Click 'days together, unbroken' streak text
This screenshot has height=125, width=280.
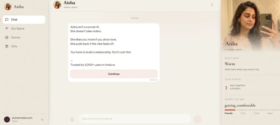[238, 87]
